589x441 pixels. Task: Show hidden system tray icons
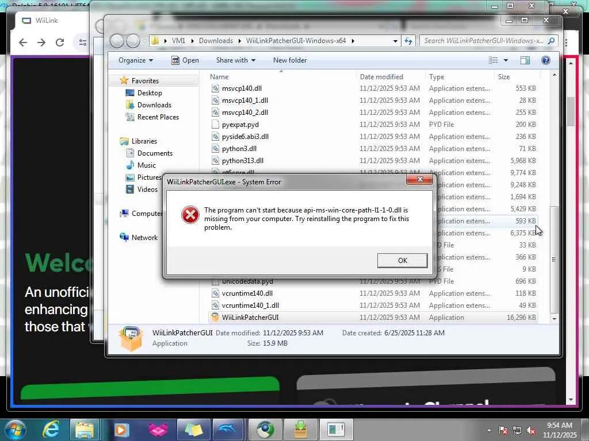click(x=489, y=430)
